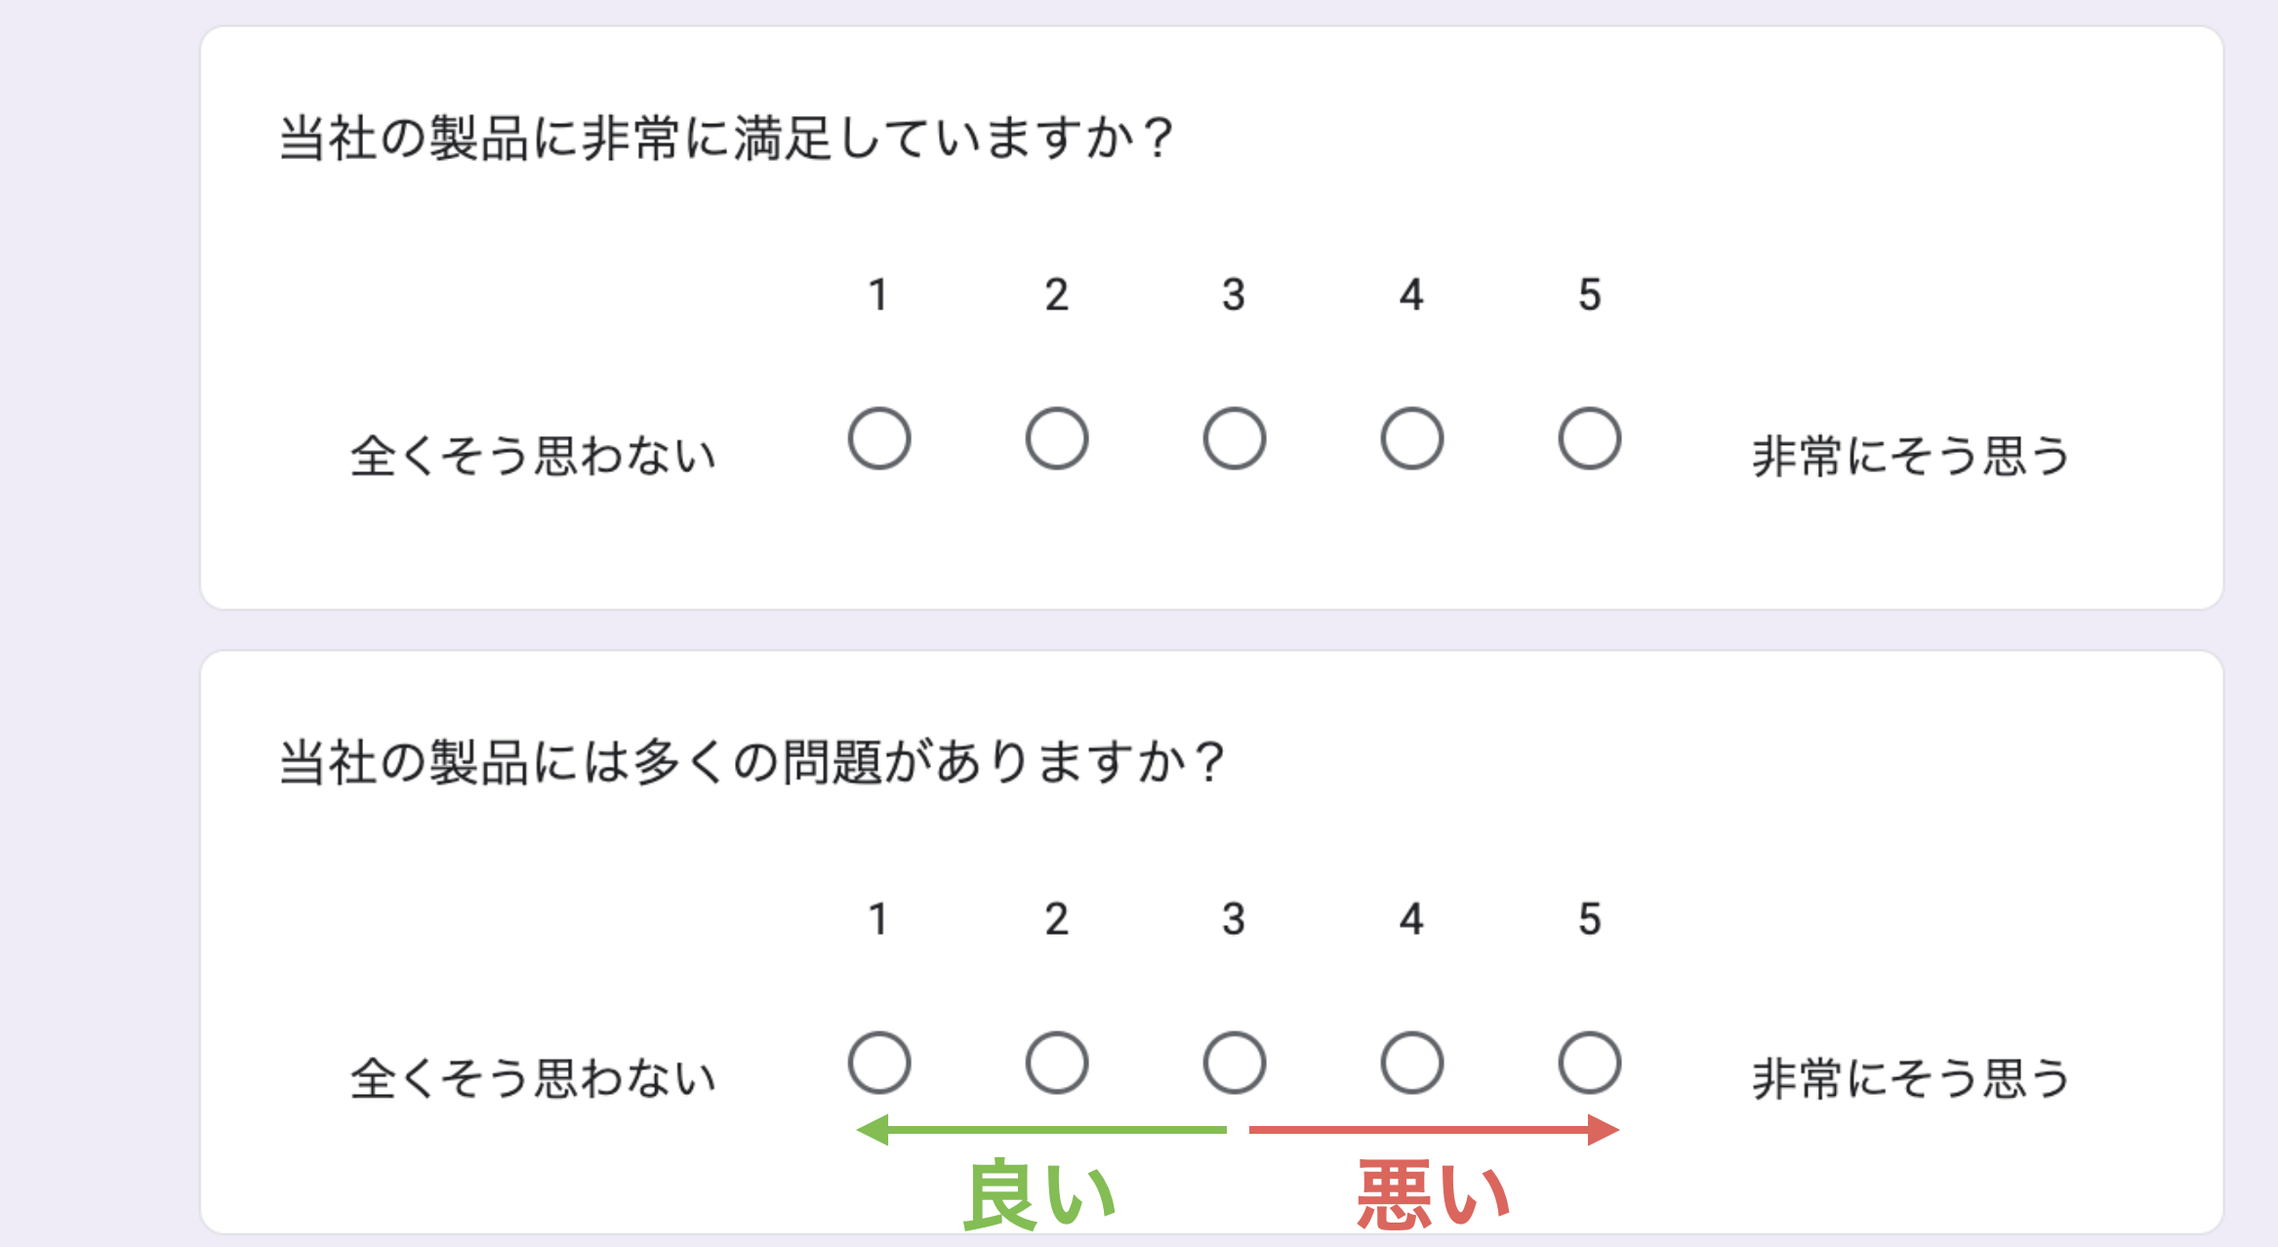Viewport: 2278px width, 1247px height.
Task: Click 非常にそう思う label in the first question
Action: click(x=1911, y=456)
